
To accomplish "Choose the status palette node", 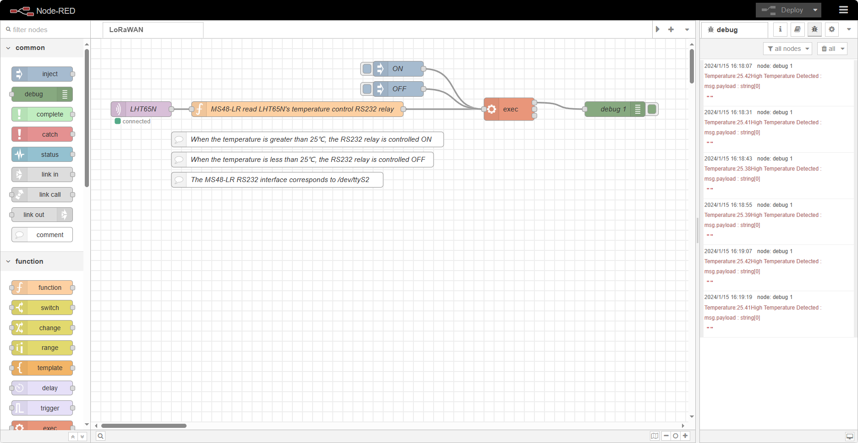I will (42, 155).
